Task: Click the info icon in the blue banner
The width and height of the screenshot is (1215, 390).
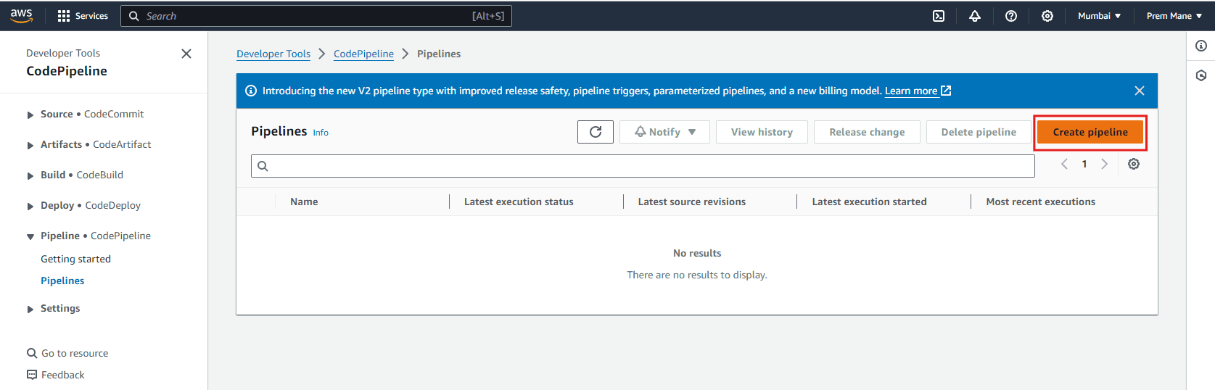Action: (x=251, y=91)
